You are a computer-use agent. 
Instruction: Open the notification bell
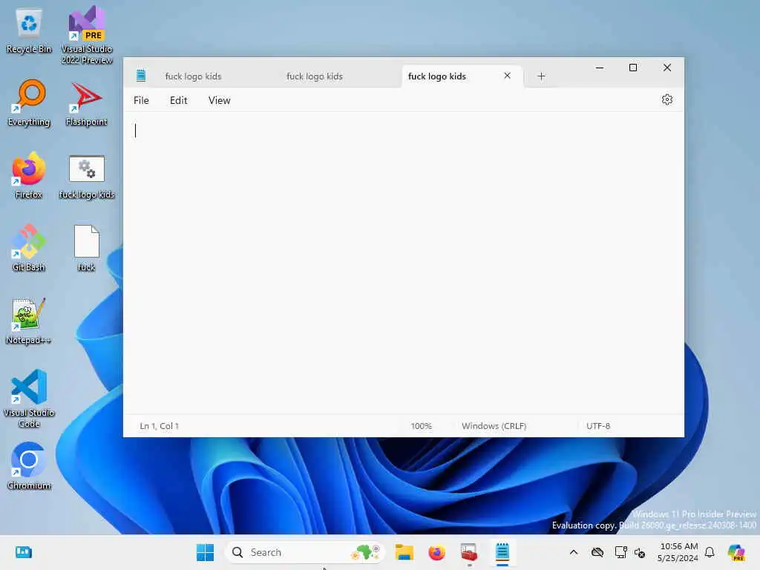[710, 552]
